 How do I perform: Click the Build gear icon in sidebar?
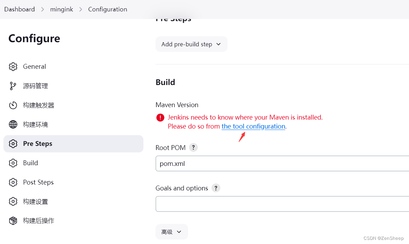(13, 163)
